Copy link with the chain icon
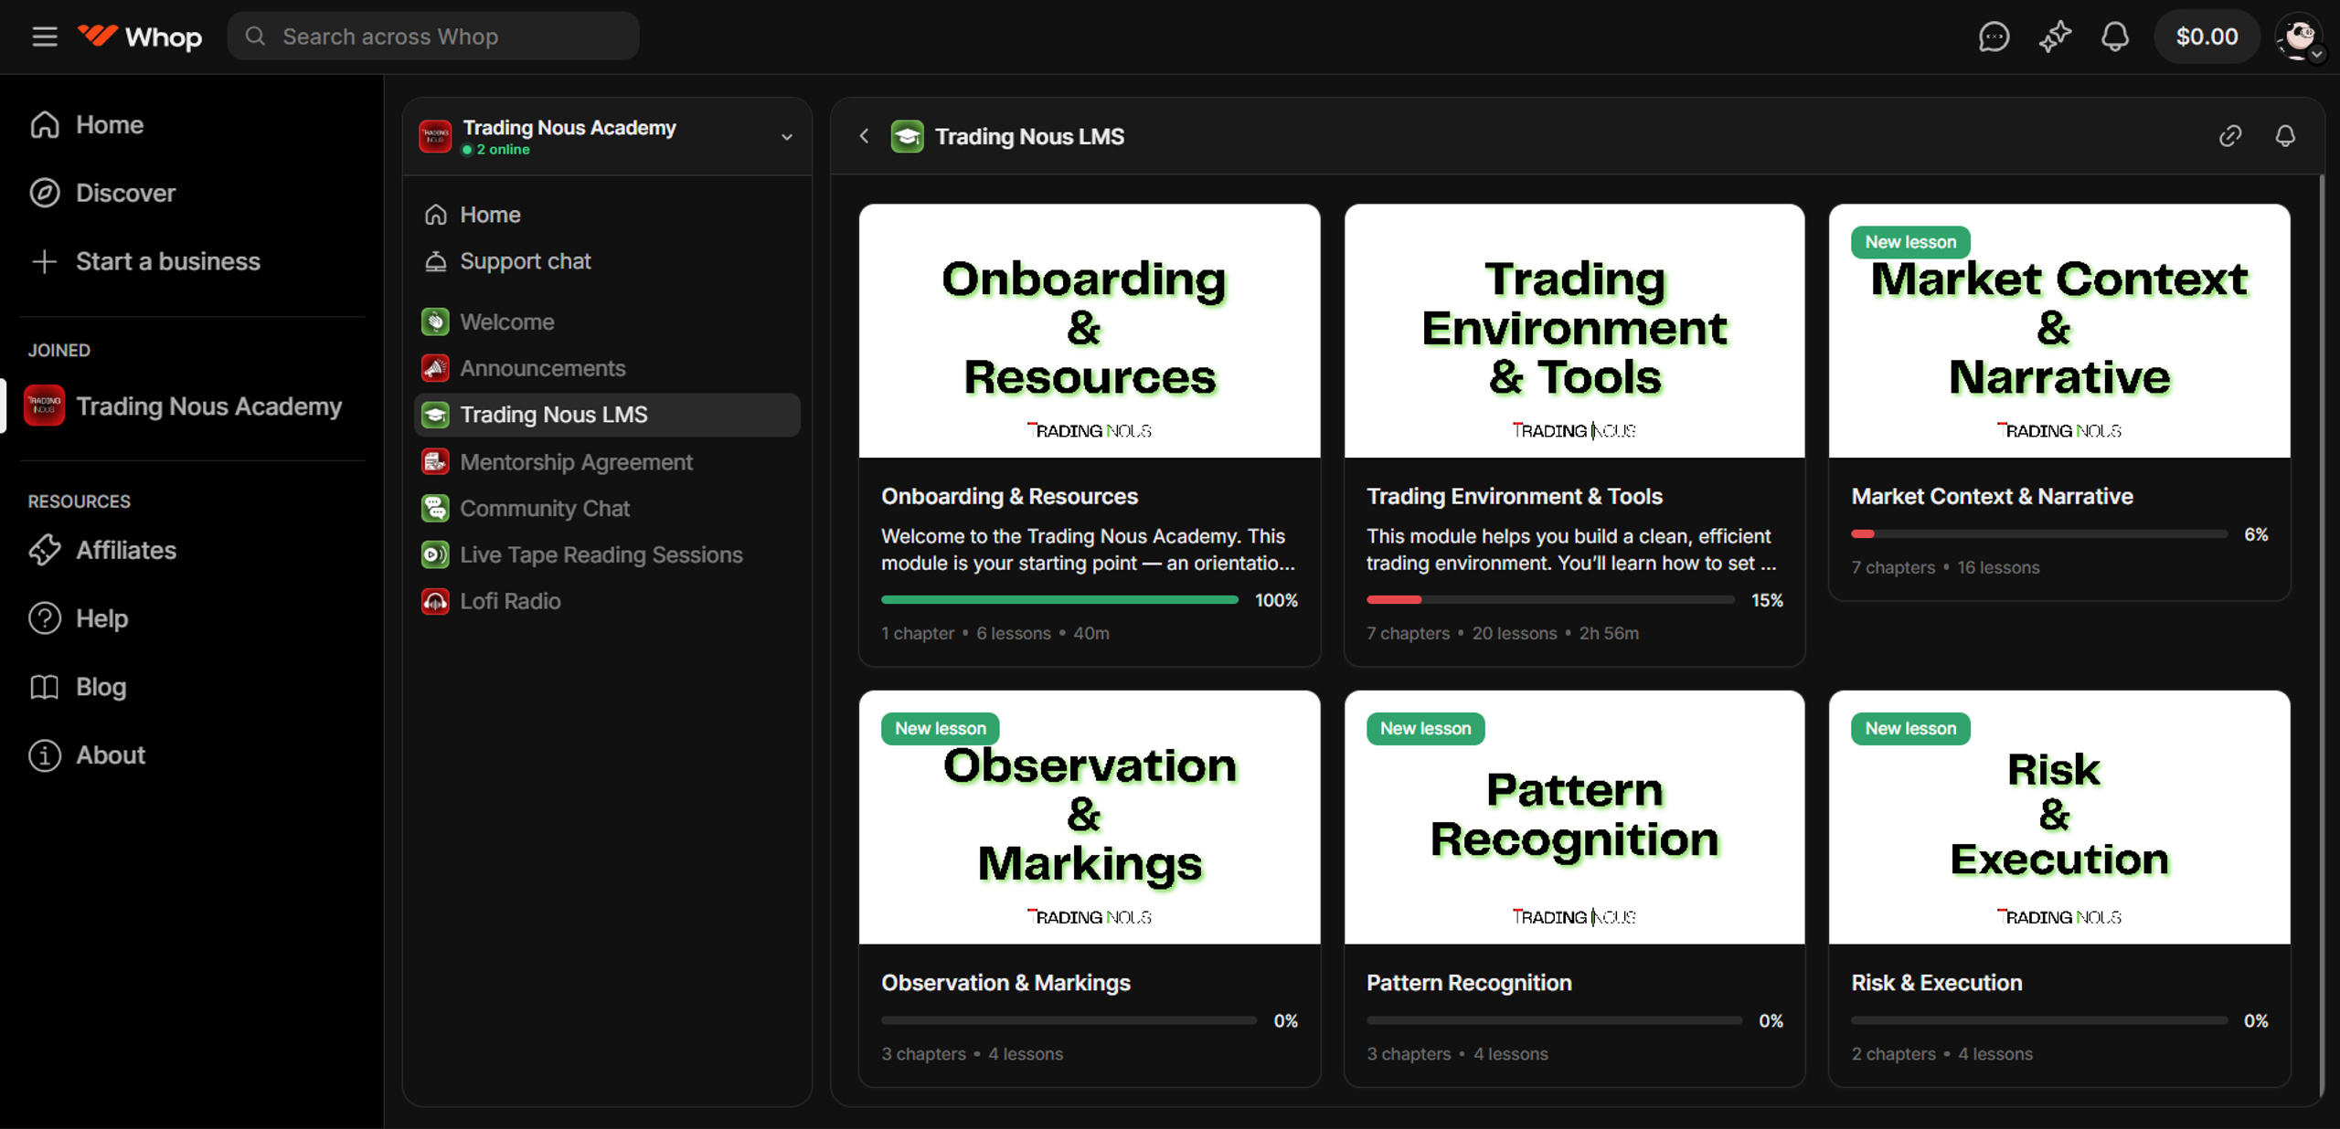The image size is (2340, 1129). tap(2230, 136)
